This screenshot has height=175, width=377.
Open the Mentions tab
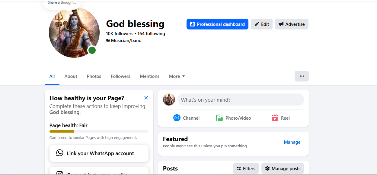[149, 76]
